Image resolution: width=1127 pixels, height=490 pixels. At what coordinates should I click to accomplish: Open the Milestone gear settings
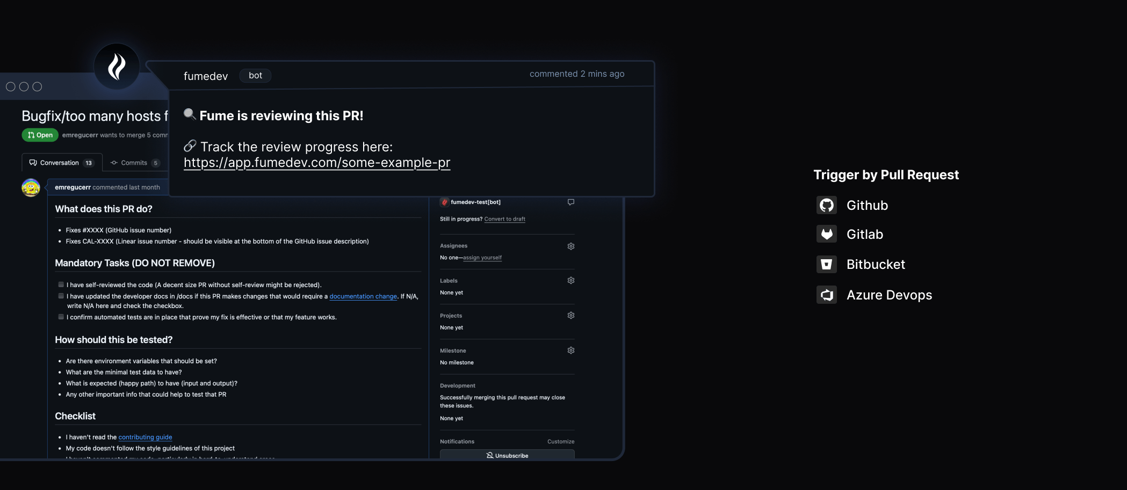pos(571,350)
